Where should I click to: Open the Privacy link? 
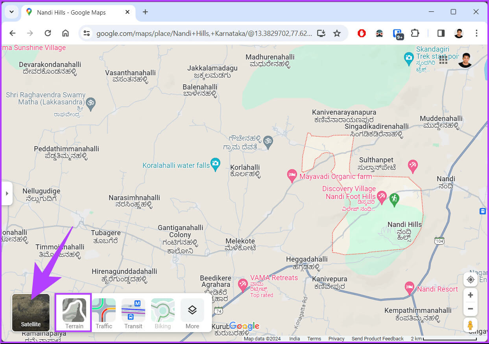tap(336, 338)
